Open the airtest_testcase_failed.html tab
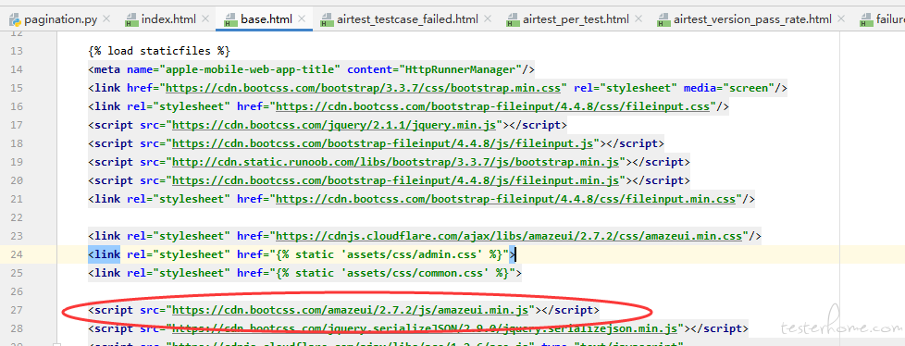 point(407,19)
